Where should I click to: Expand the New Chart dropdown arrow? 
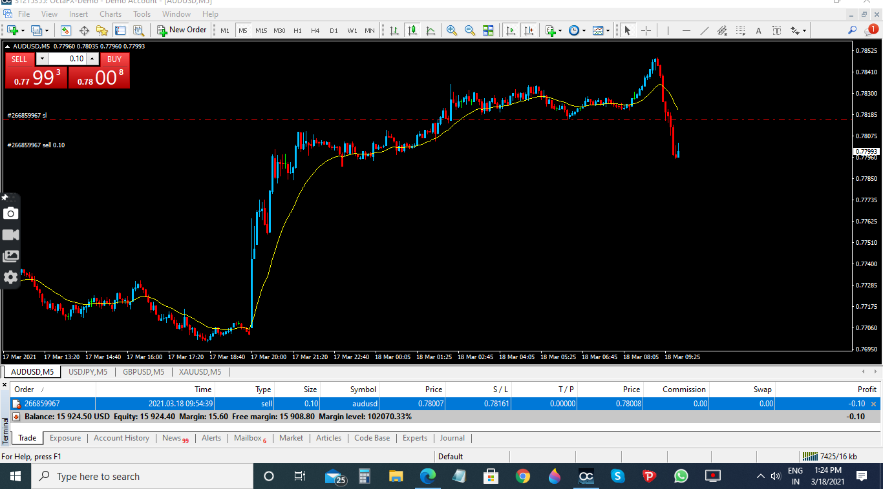coord(23,30)
